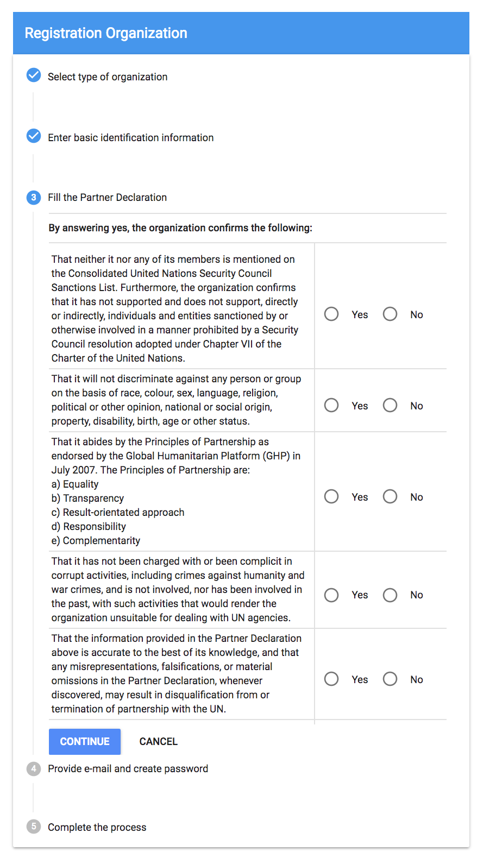Pick No for the corrupt activities statement
This screenshot has width=477, height=858.
390,595
